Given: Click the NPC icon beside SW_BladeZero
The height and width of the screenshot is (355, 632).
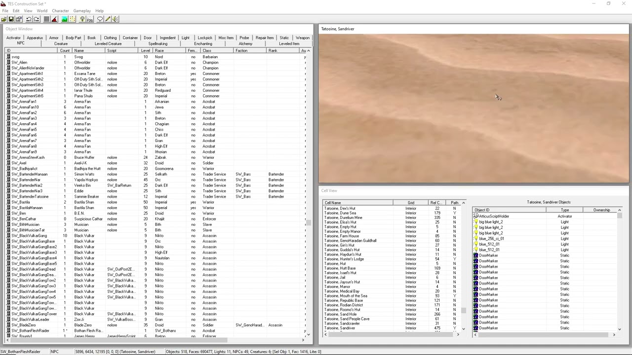Looking at the screenshot, I should click(x=8, y=325).
